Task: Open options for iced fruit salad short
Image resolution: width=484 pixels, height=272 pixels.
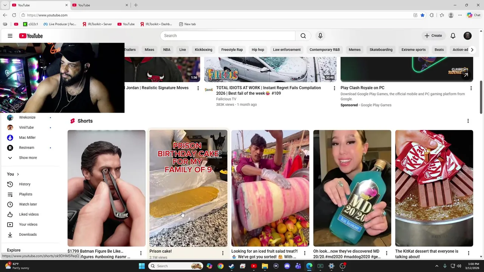Action: coord(305,253)
